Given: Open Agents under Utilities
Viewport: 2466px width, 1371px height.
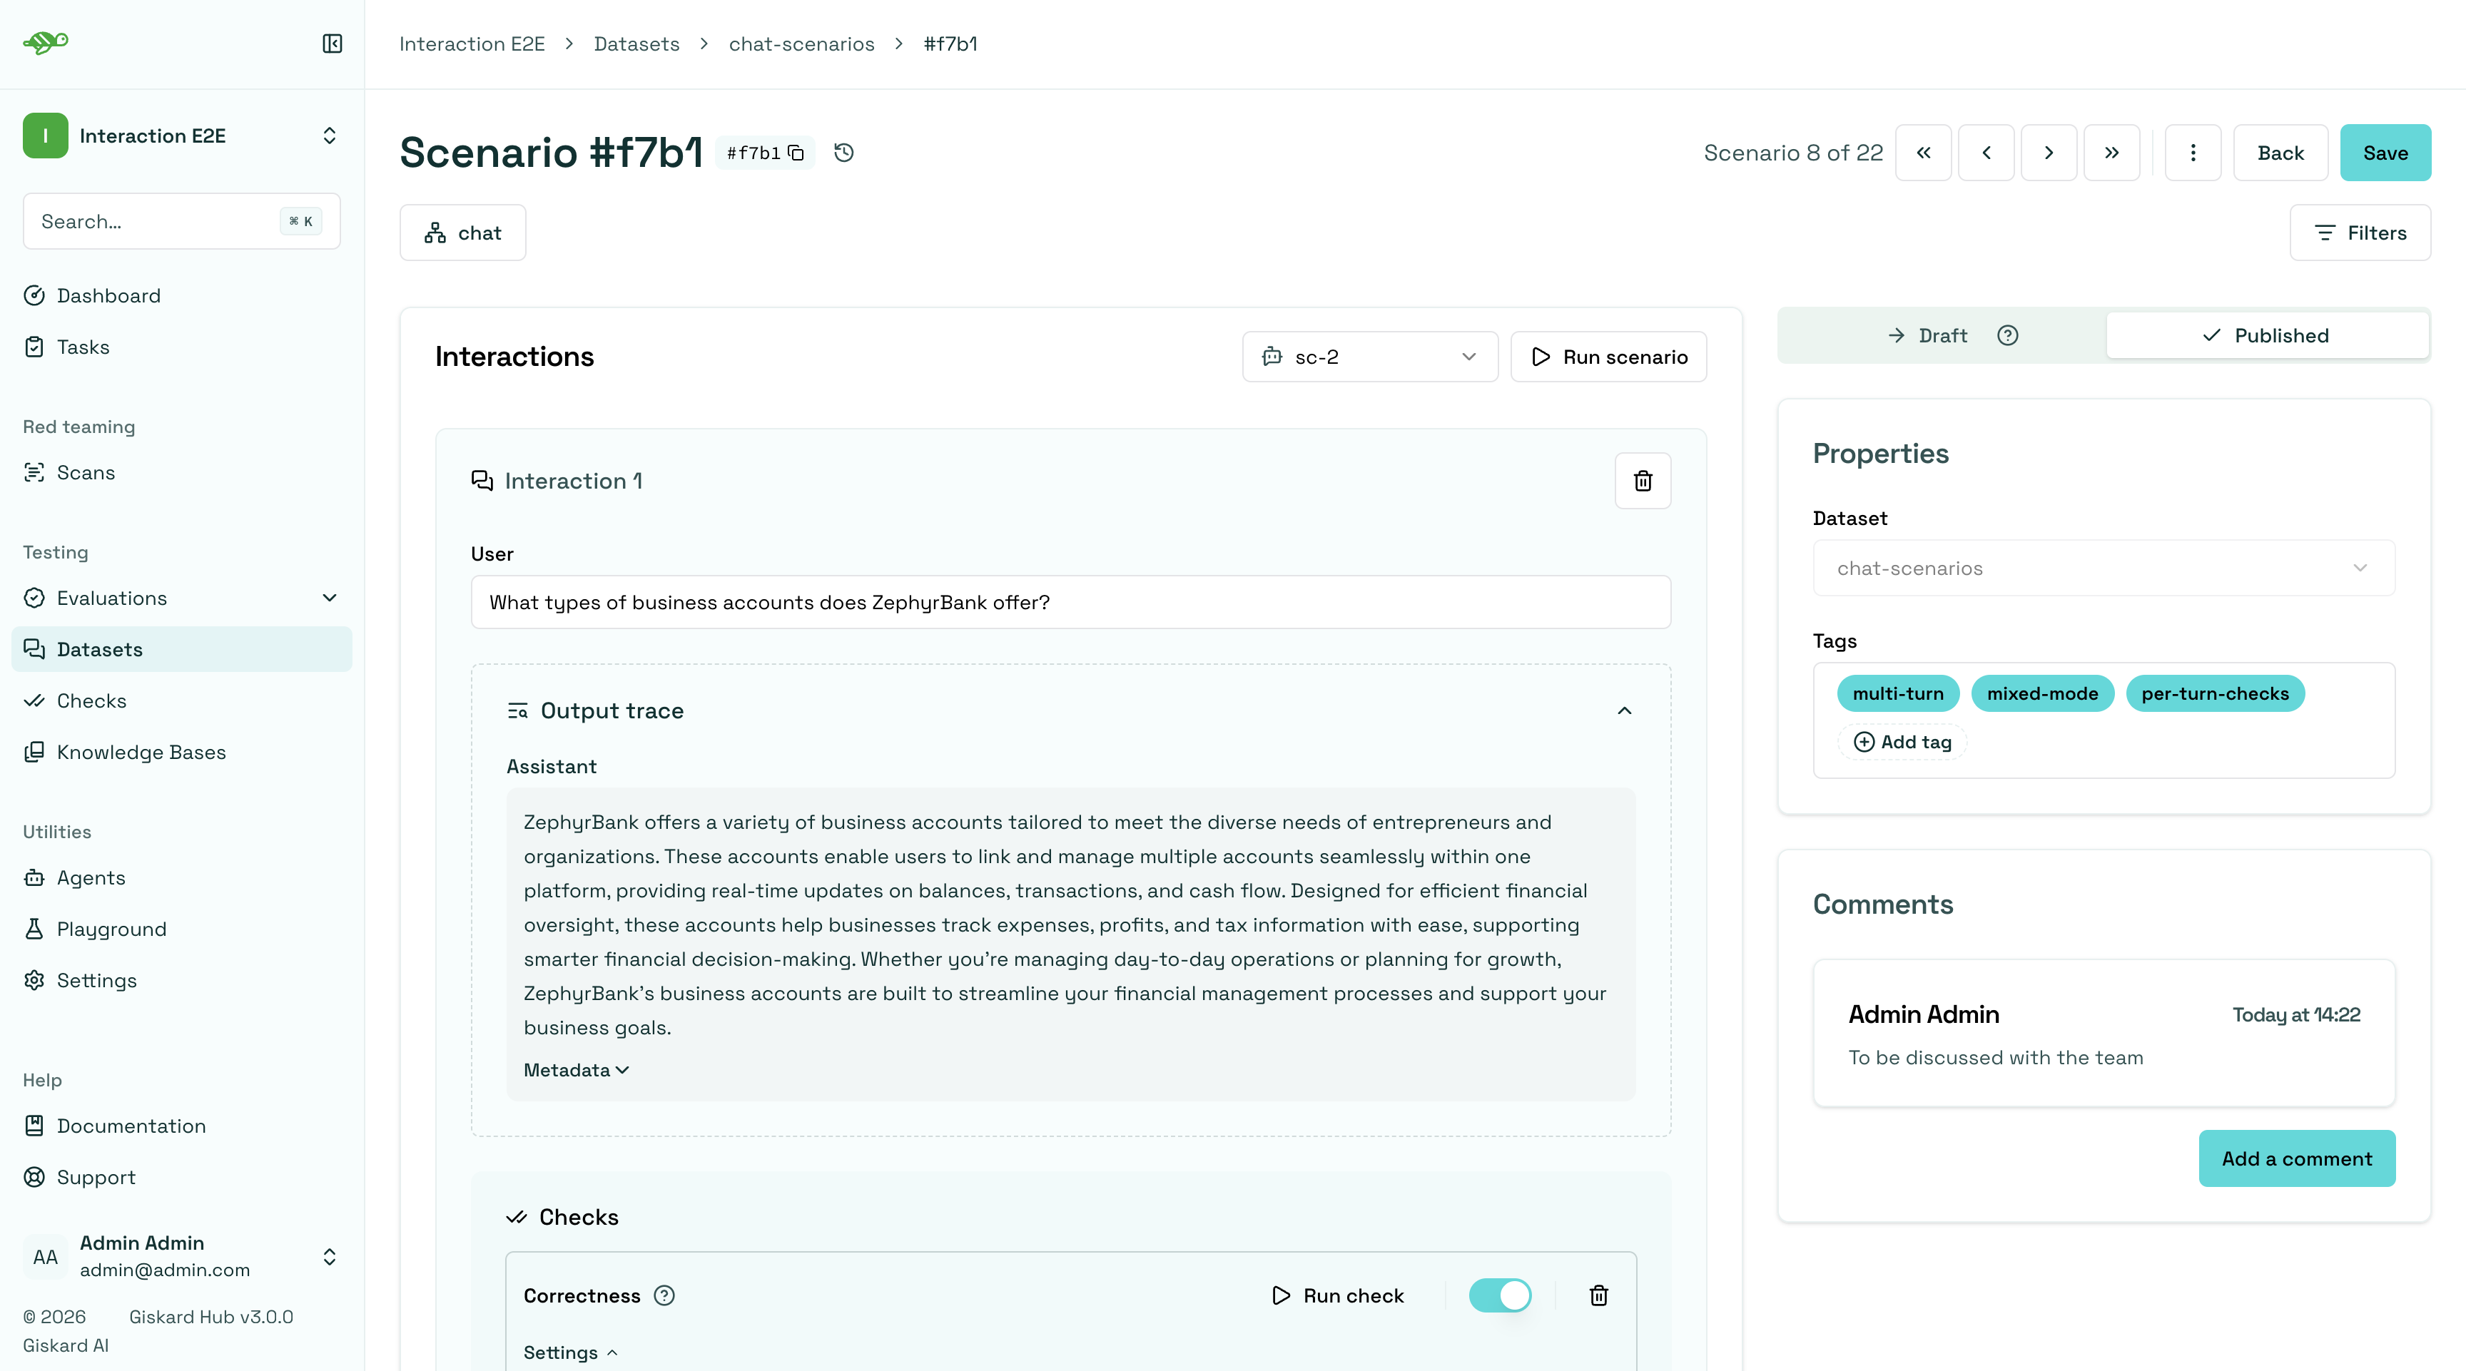Looking at the screenshot, I should pos(182,877).
